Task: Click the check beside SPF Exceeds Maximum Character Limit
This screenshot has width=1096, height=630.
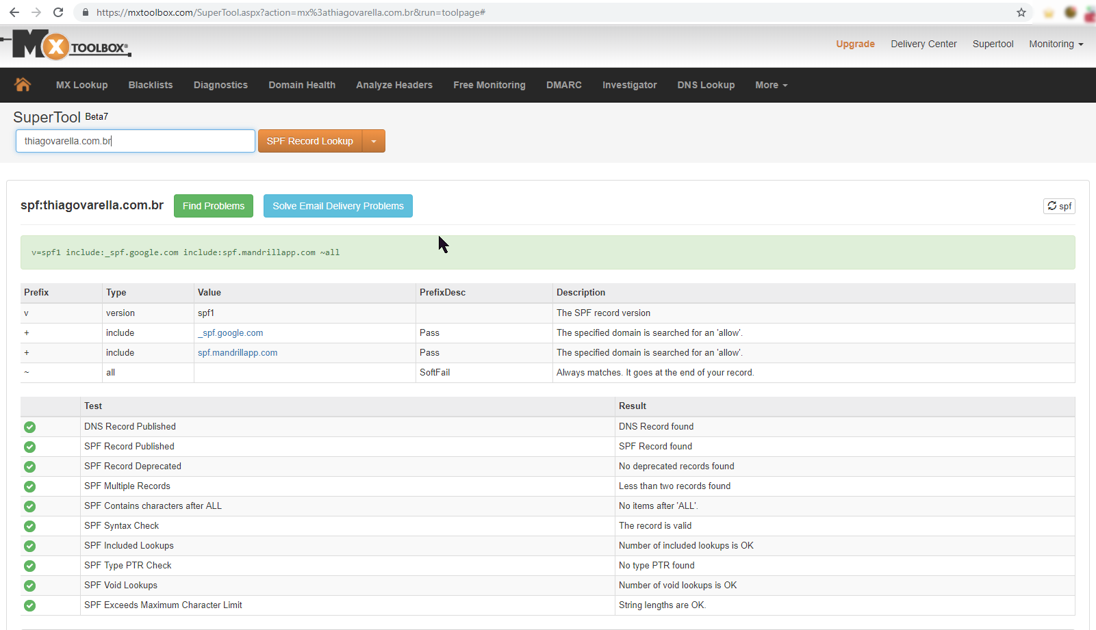Action: pos(29,605)
